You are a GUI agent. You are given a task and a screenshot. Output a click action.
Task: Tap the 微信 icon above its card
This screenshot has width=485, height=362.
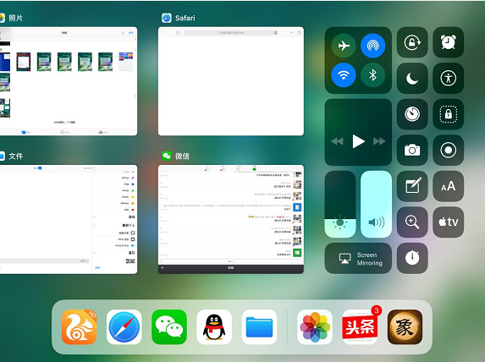[x=167, y=156]
